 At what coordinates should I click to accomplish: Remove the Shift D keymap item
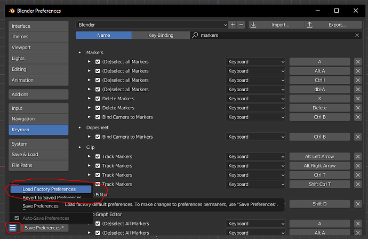pos(358,204)
